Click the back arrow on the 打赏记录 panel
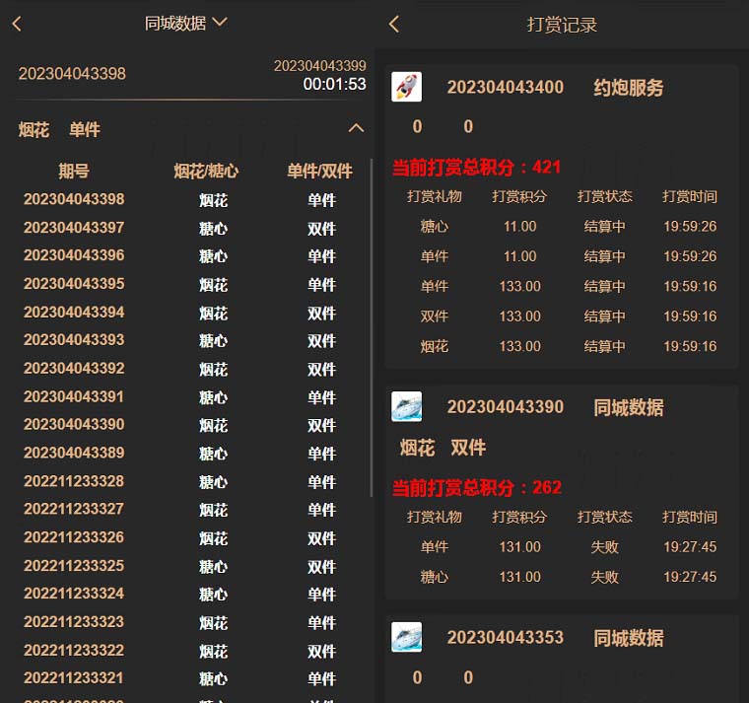The height and width of the screenshot is (703, 749). (x=394, y=24)
